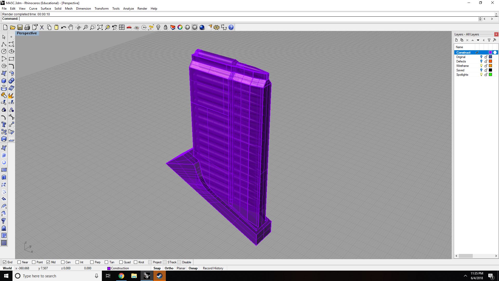Viewport: 499px width, 281px height.
Task: Open Options with the gear icon
Action: [x=216, y=27]
